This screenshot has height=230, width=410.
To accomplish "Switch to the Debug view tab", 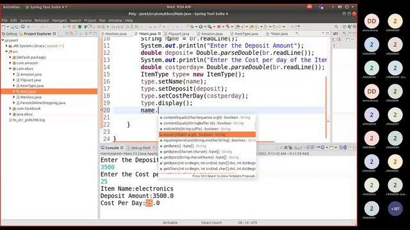I will pyautogui.click(x=10, y=34).
